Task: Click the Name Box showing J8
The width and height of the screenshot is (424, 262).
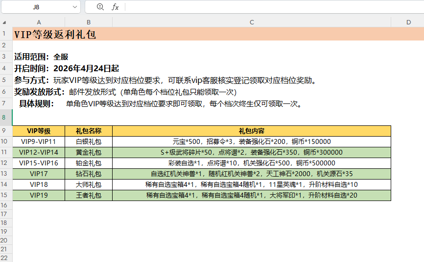Action: click(36, 7)
